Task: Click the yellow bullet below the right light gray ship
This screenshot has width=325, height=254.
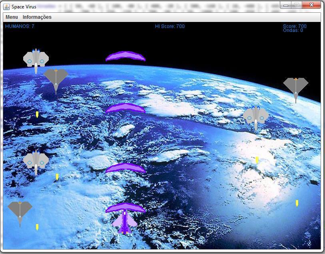Action: pyautogui.click(x=257, y=160)
